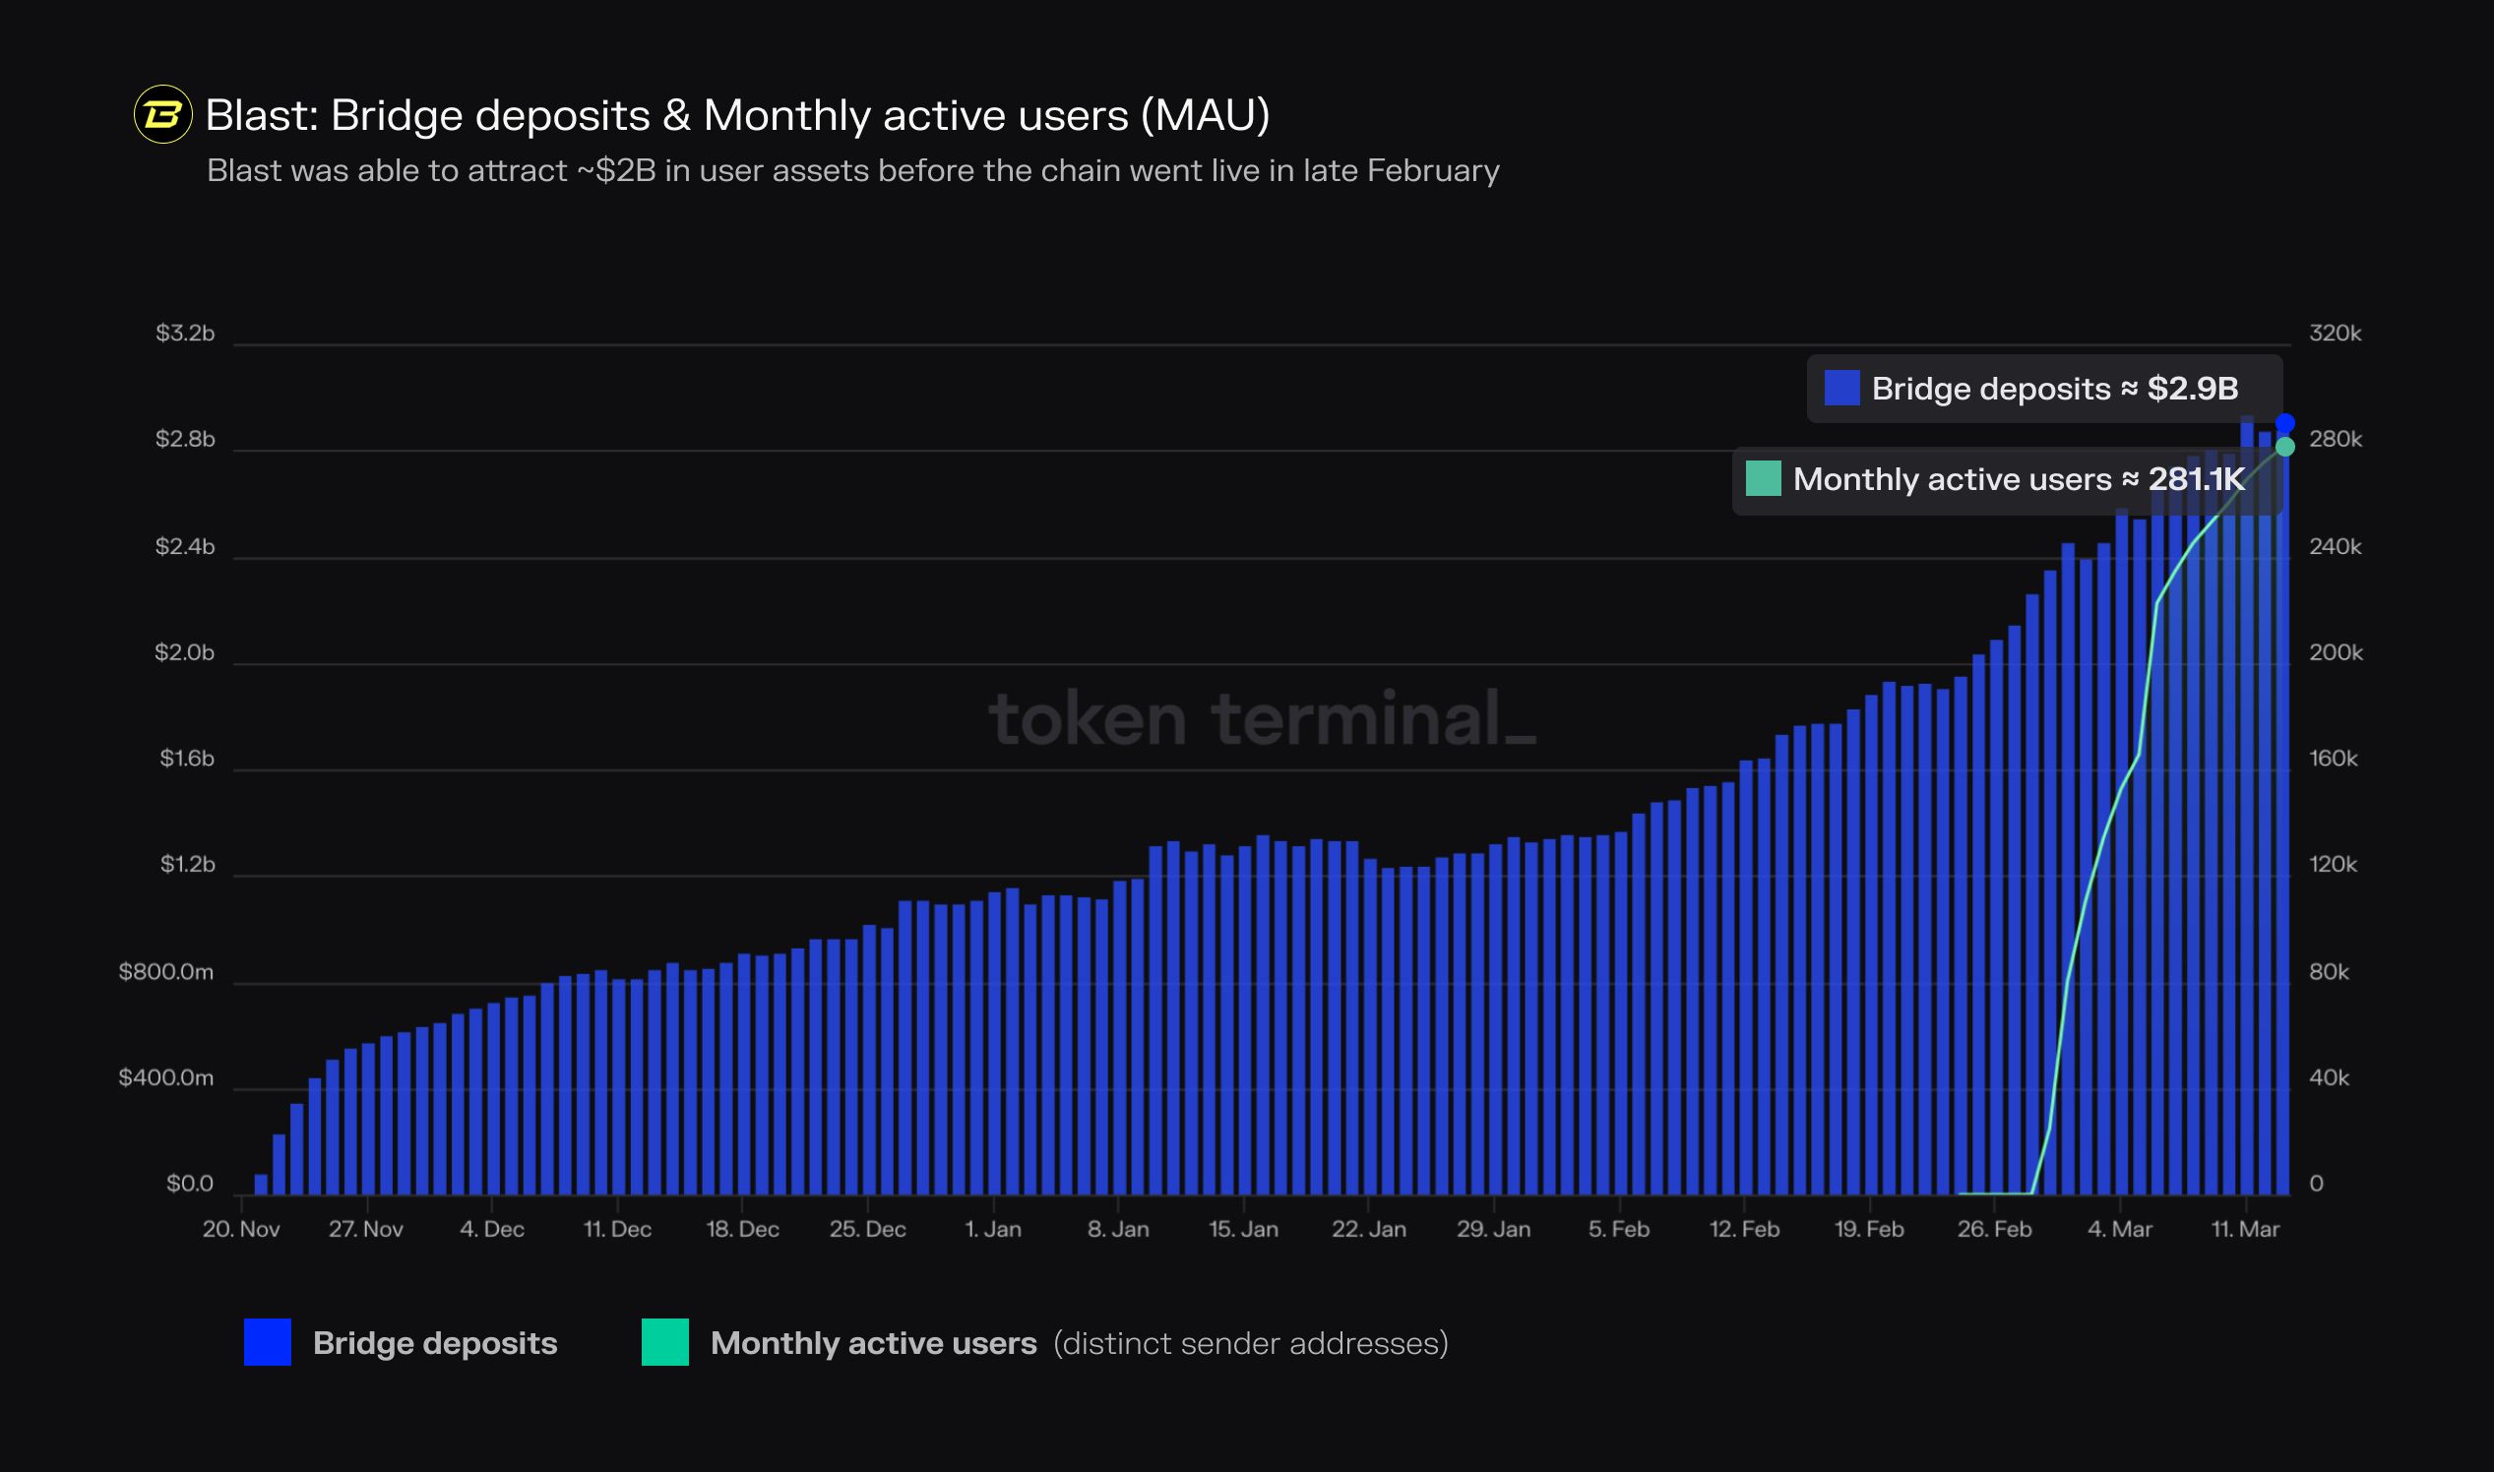The height and width of the screenshot is (1472, 2494).
Task: Click the subtitle about $2B user assets
Action: tap(852, 170)
